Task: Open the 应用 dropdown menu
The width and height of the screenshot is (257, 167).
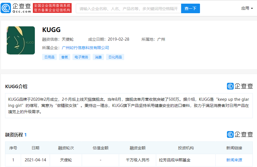Action: (247, 8)
